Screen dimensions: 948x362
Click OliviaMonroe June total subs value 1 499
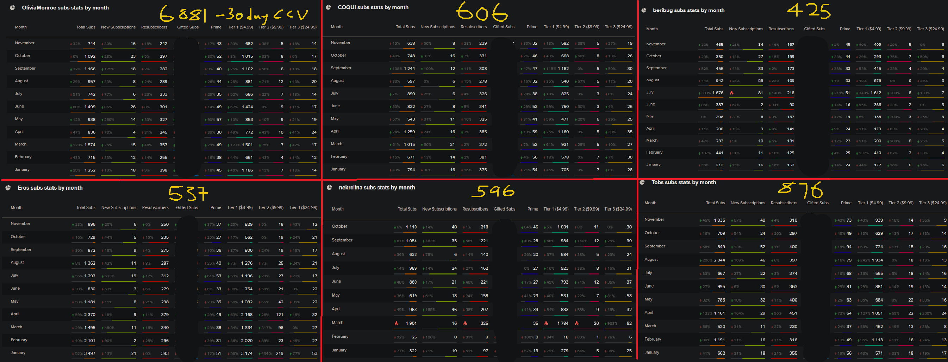[x=90, y=107]
